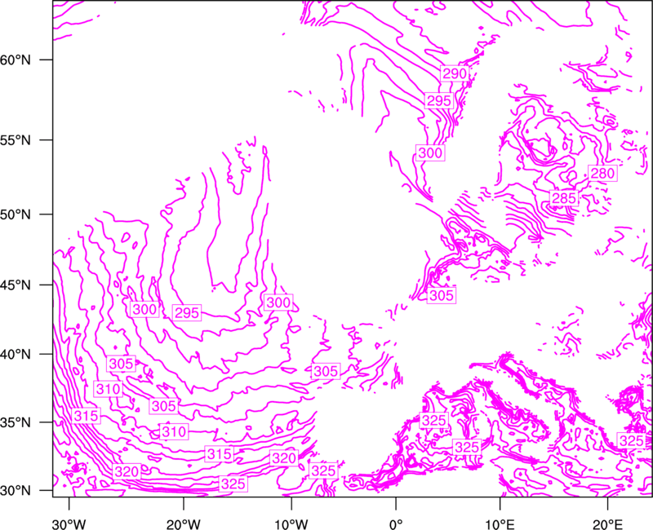Pick the 20°E longitude axis label
The height and width of the screenshot is (530, 653).
pyautogui.click(x=607, y=524)
